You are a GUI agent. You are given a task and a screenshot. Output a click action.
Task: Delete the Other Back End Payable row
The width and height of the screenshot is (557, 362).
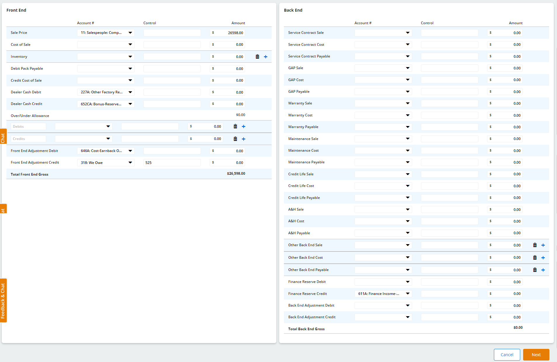pyautogui.click(x=535, y=270)
